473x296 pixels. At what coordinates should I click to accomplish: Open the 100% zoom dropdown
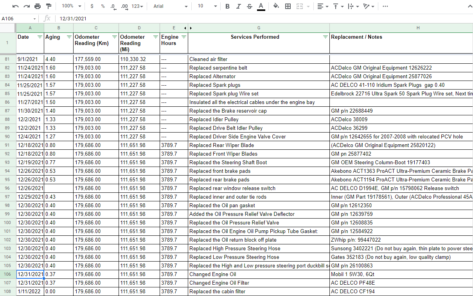click(x=72, y=6)
